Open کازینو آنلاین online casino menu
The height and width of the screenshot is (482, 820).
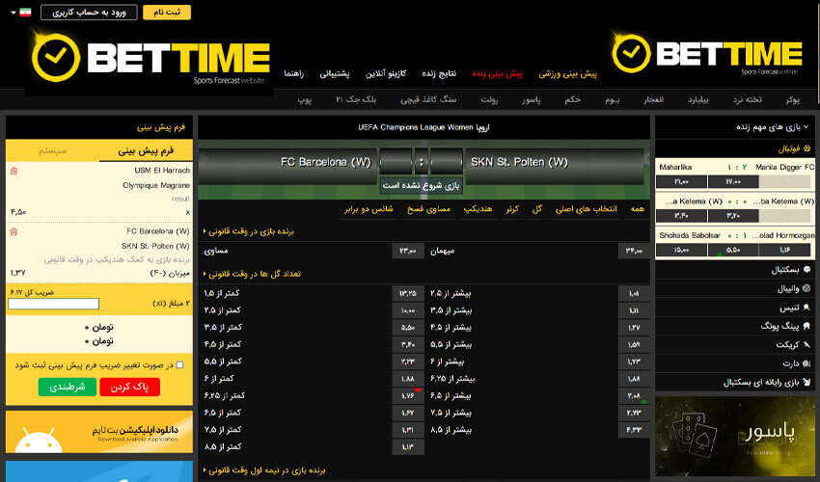[x=386, y=73]
